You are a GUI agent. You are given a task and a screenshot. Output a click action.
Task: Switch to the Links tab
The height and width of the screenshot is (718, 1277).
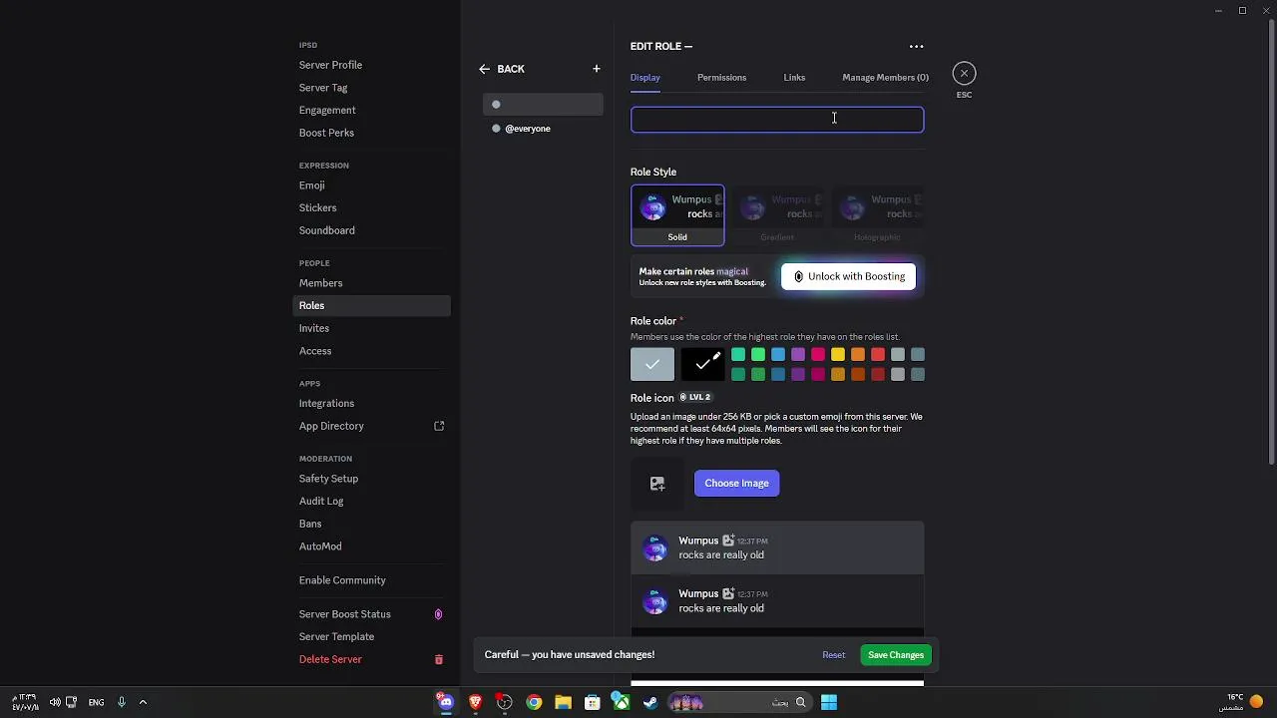(x=794, y=77)
